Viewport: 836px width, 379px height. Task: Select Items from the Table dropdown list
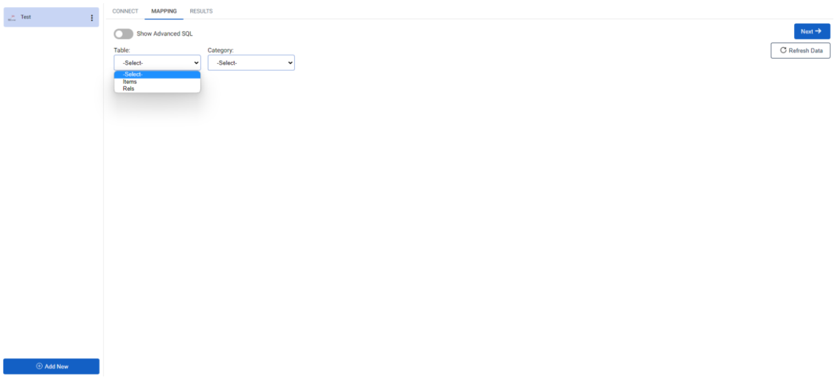coord(129,81)
